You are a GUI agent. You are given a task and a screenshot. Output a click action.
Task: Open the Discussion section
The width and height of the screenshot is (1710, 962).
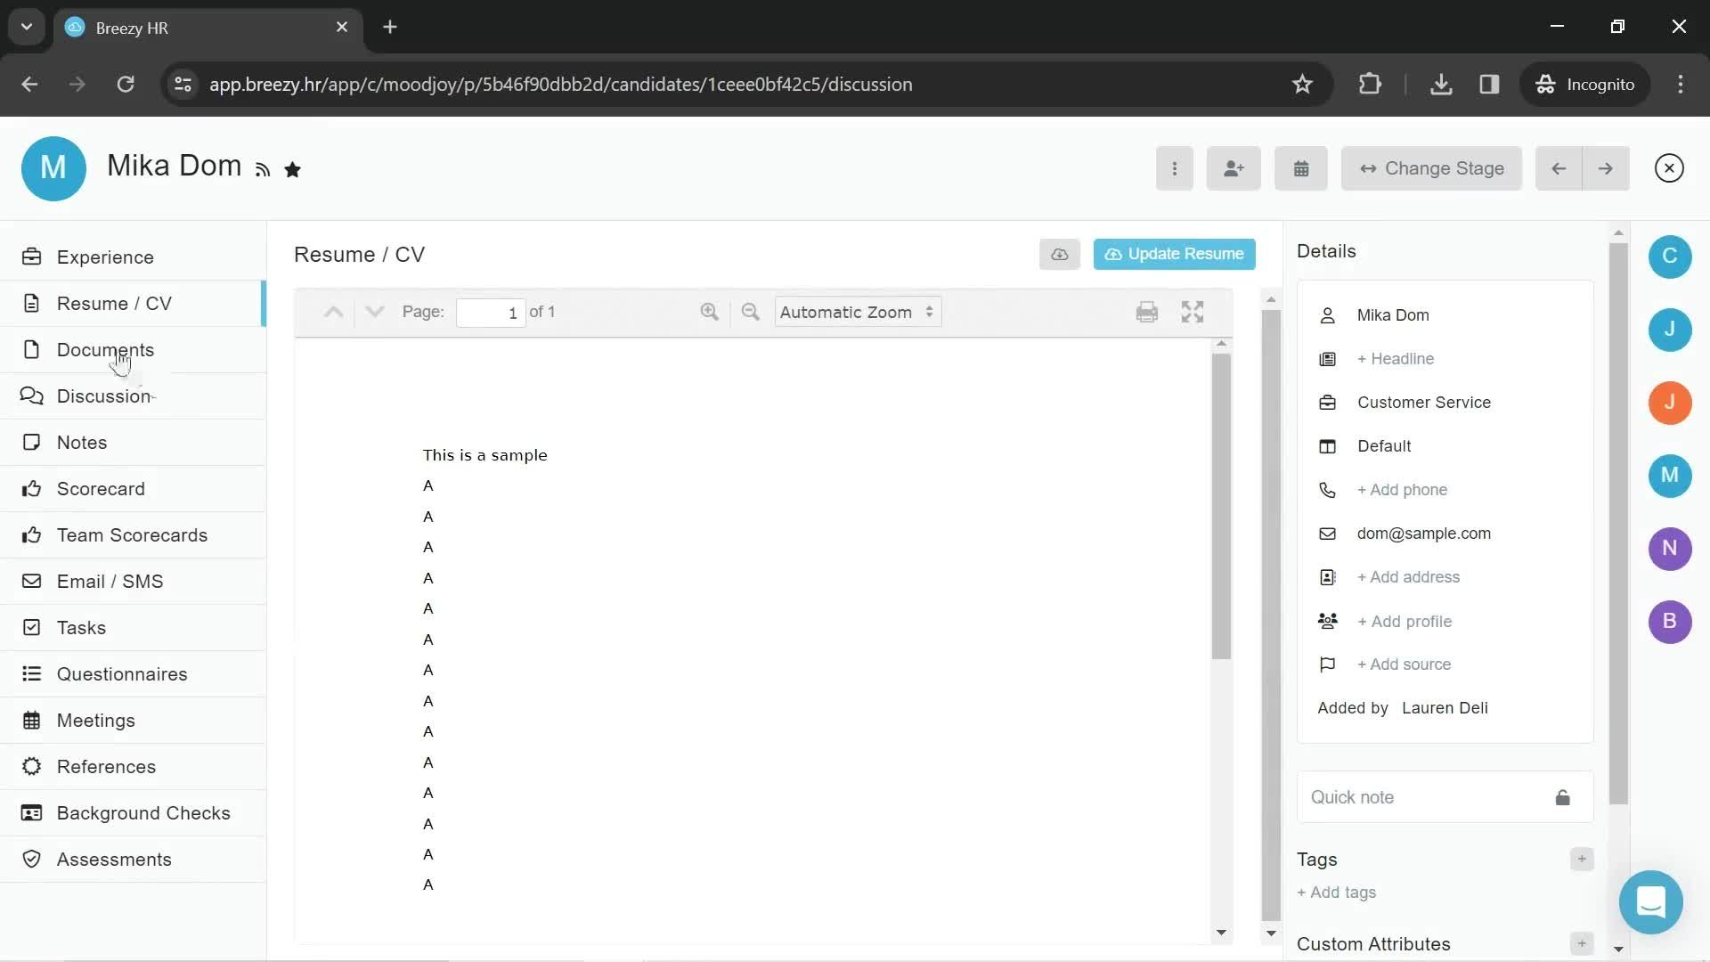click(134, 396)
